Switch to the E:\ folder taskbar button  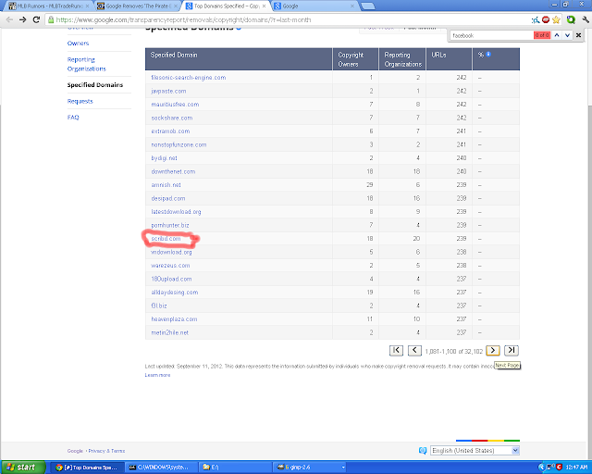click(x=235, y=468)
